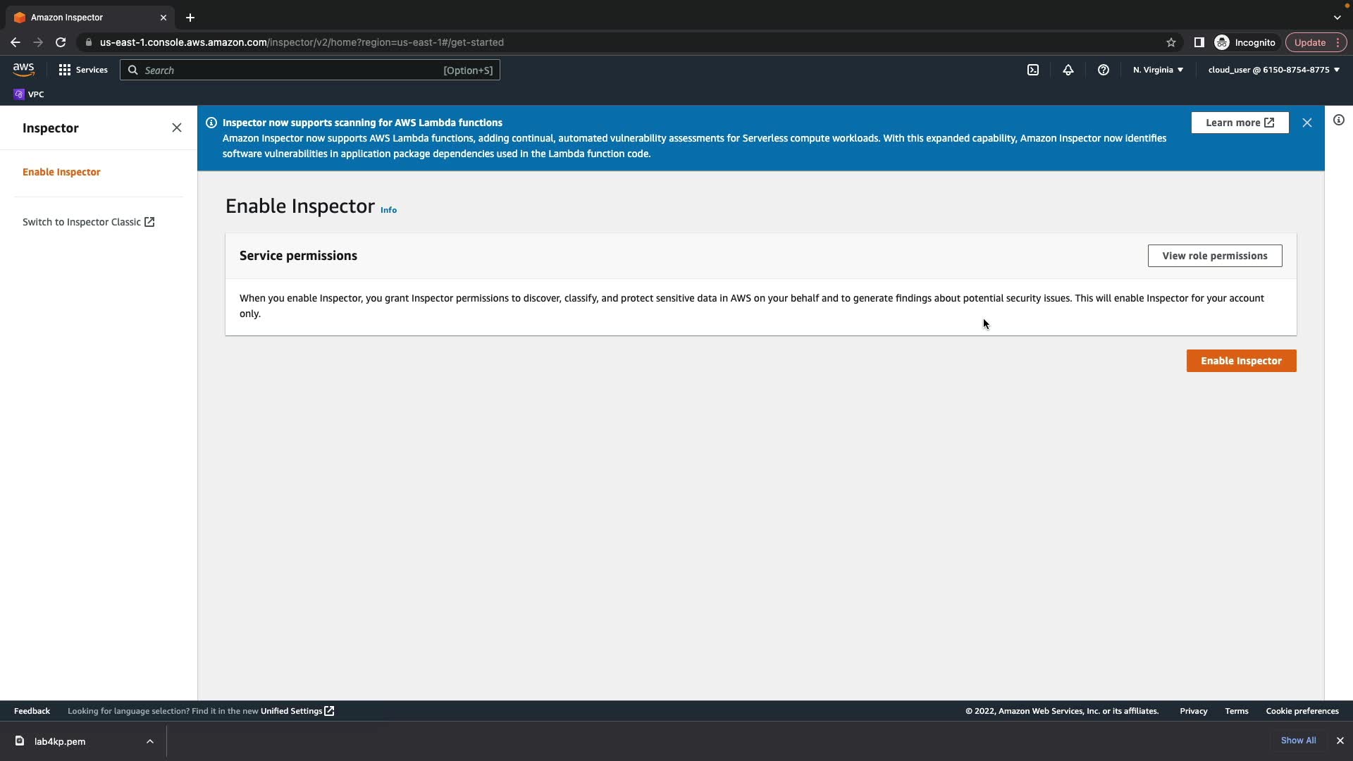The image size is (1353, 761).
Task: Reload the page in browser
Action: [x=61, y=42]
